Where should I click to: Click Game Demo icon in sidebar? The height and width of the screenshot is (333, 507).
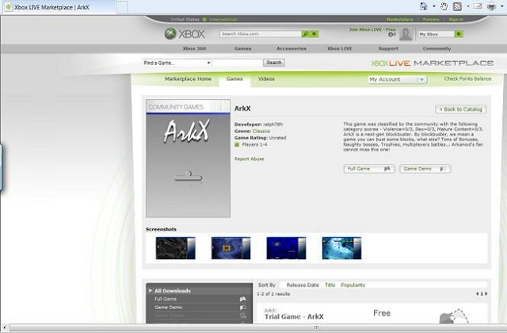pyautogui.click(x=242, y=308)
